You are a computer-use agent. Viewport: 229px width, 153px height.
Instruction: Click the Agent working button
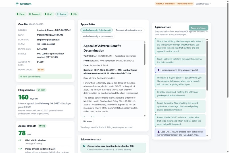pyautogui.click(x=198, y=28)
